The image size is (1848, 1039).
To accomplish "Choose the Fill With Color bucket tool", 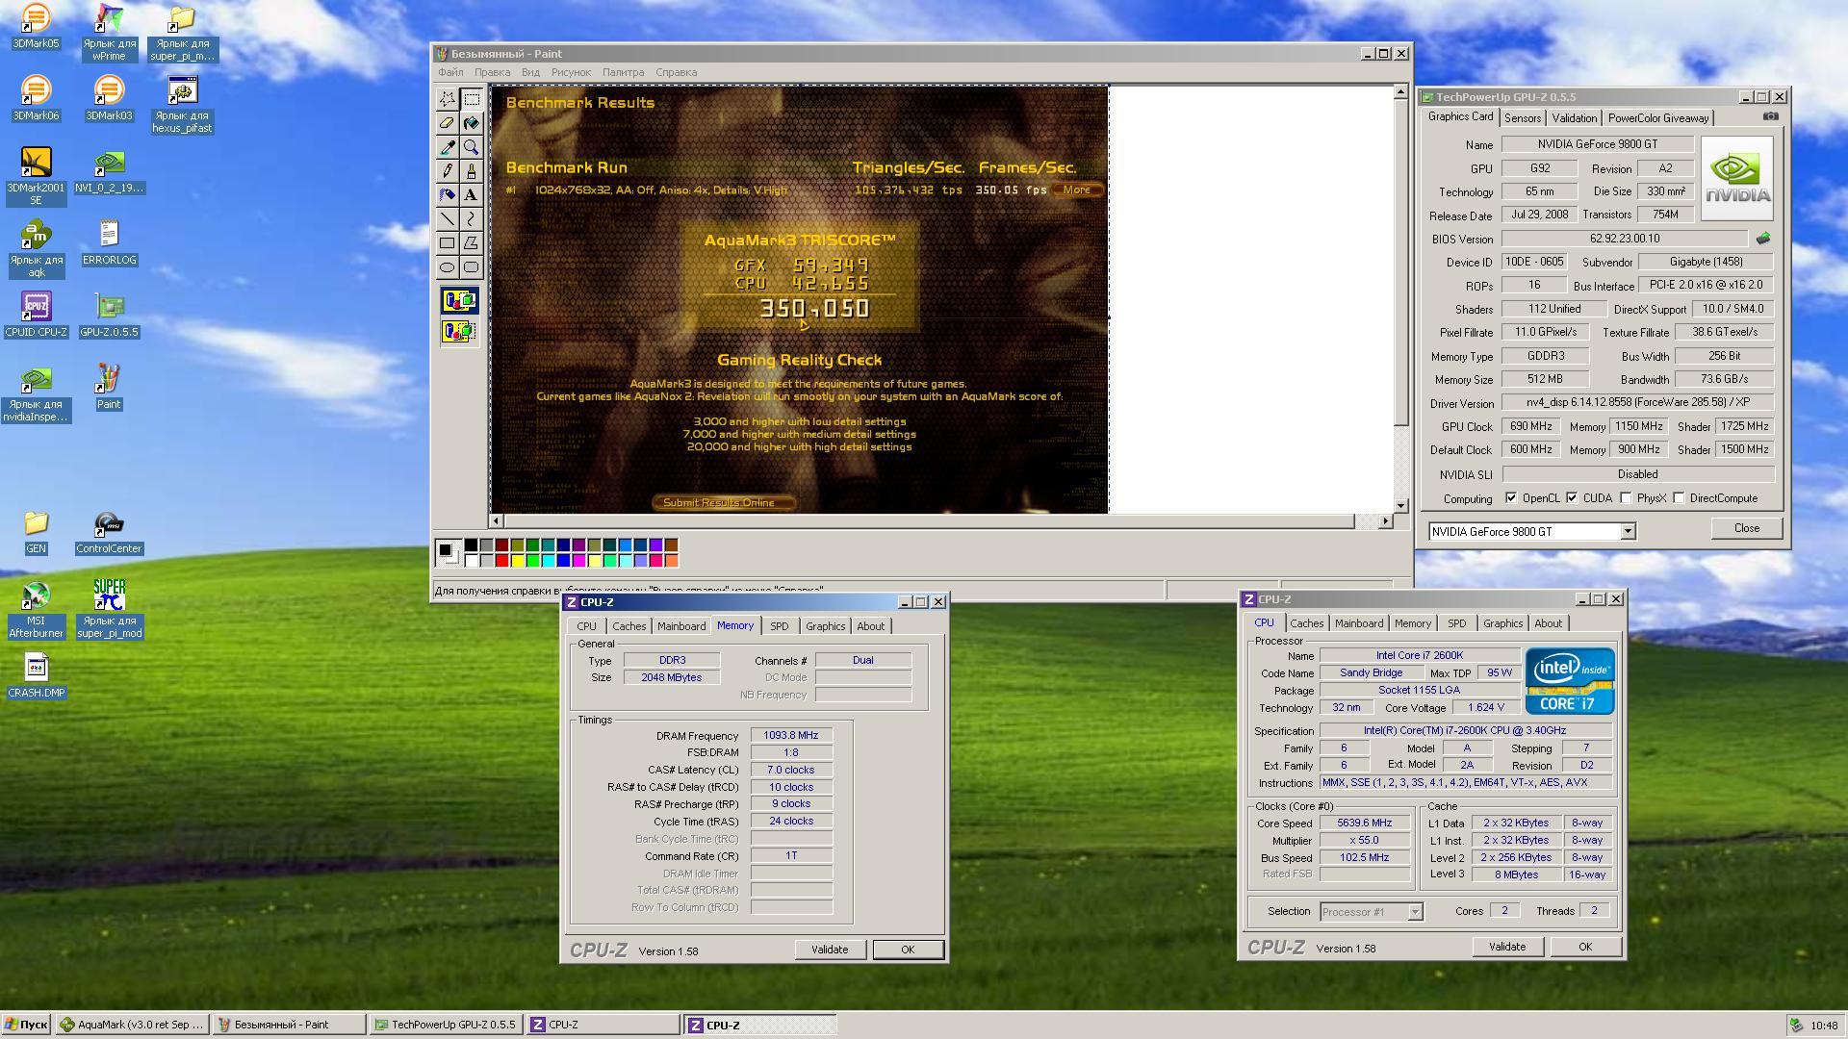I will tap(472, 122).
